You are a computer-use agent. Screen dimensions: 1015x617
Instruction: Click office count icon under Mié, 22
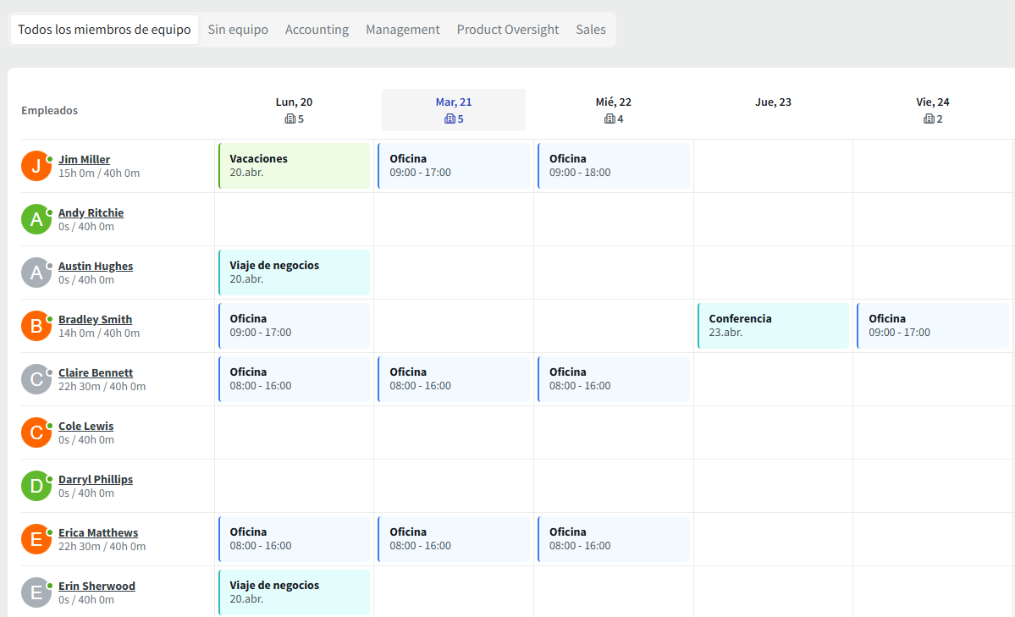pyautogui.click(x=610, y=119)
